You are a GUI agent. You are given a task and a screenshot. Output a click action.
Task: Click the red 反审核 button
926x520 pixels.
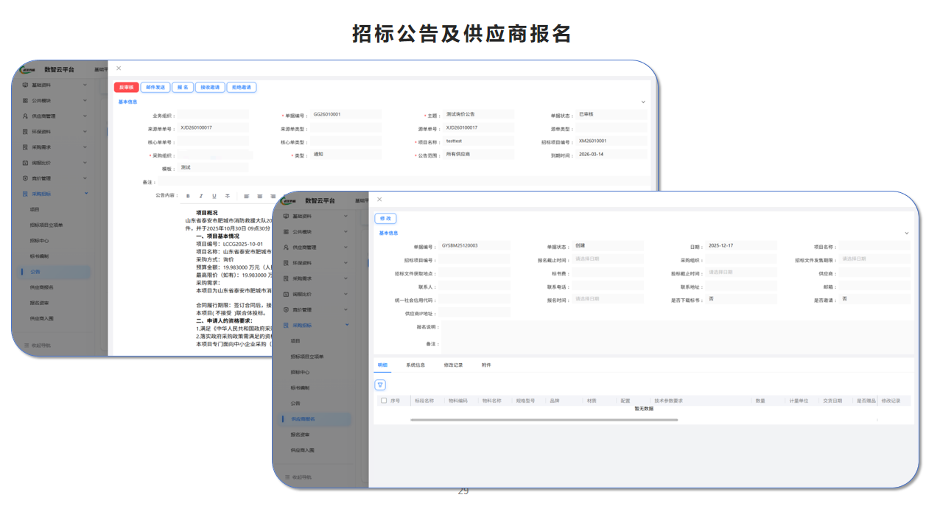[x=127, y=87]
